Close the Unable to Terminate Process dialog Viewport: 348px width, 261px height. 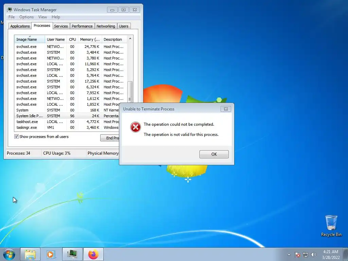[226, 109]
